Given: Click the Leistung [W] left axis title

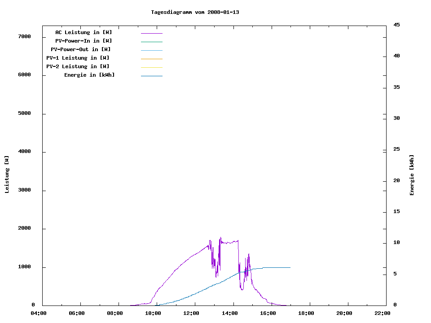Looking at the screenshot, I should [7, 175].
